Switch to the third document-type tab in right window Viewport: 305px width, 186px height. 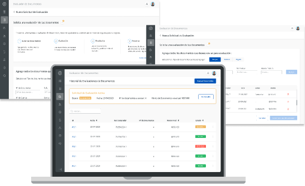[239, 59]
